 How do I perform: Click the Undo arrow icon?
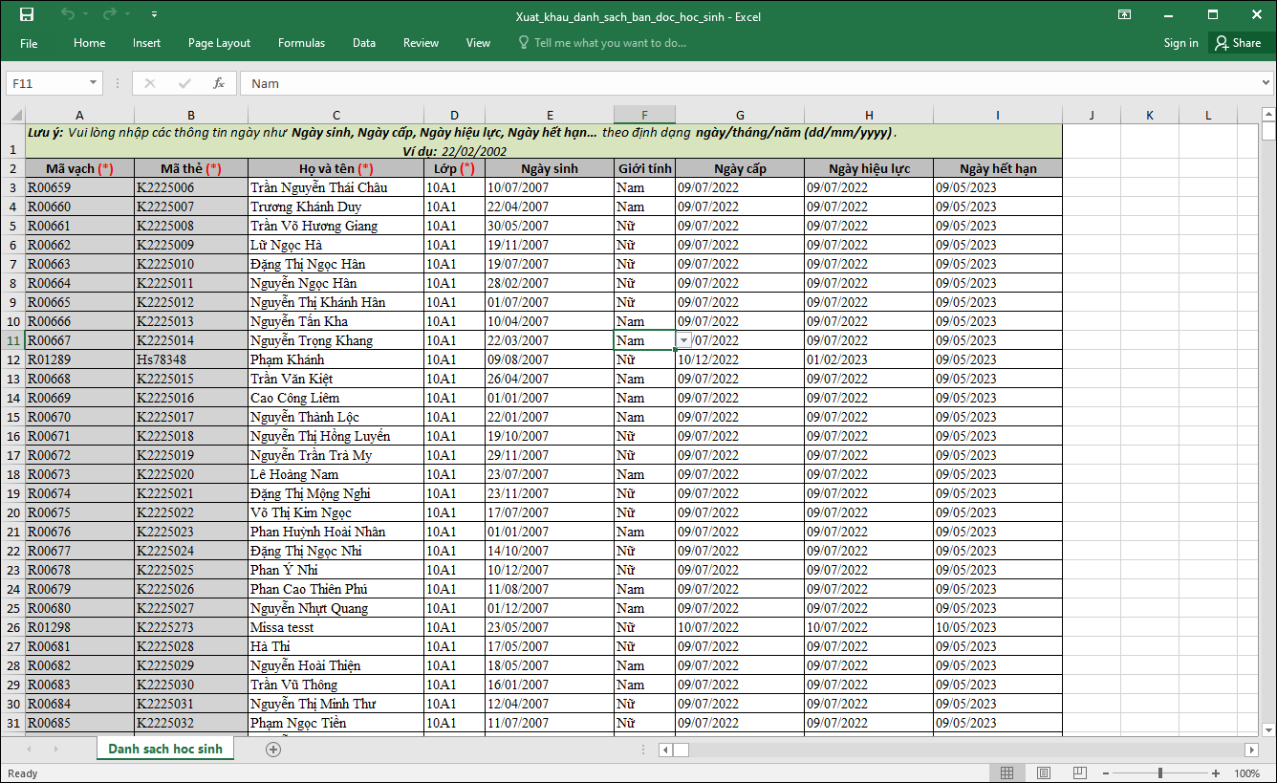(x=67, y=14)
